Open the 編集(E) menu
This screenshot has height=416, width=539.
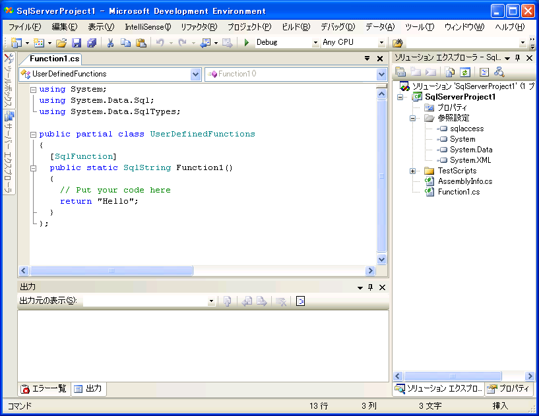[x=65, y=27]
